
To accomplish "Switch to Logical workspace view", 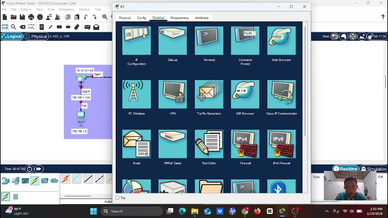I will tap(12, 36).
